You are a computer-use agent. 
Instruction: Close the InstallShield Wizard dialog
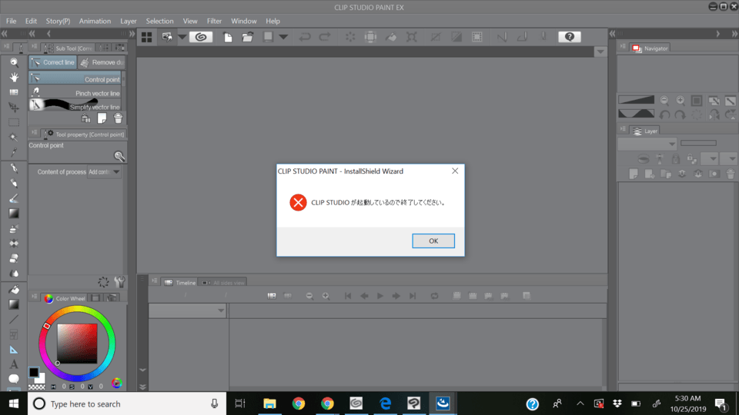(x=455, y=171)
